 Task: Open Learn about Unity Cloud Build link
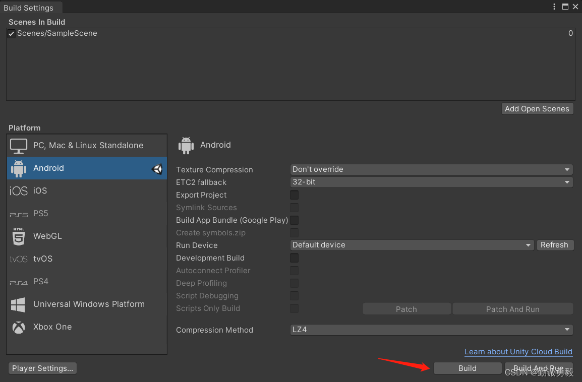(518, 352)
